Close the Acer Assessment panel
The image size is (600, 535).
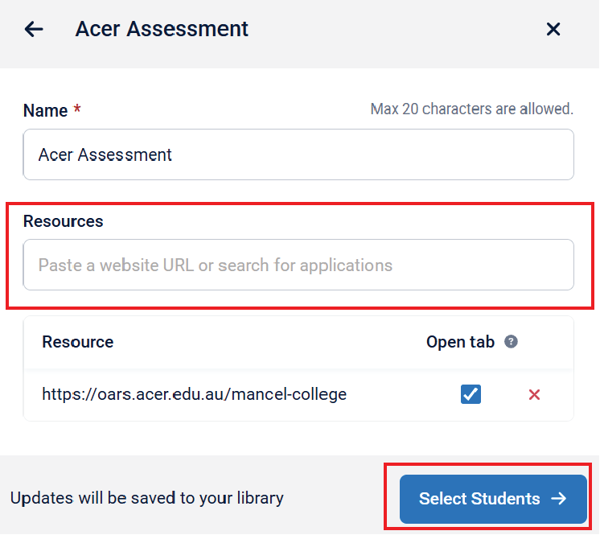(553, 30)
